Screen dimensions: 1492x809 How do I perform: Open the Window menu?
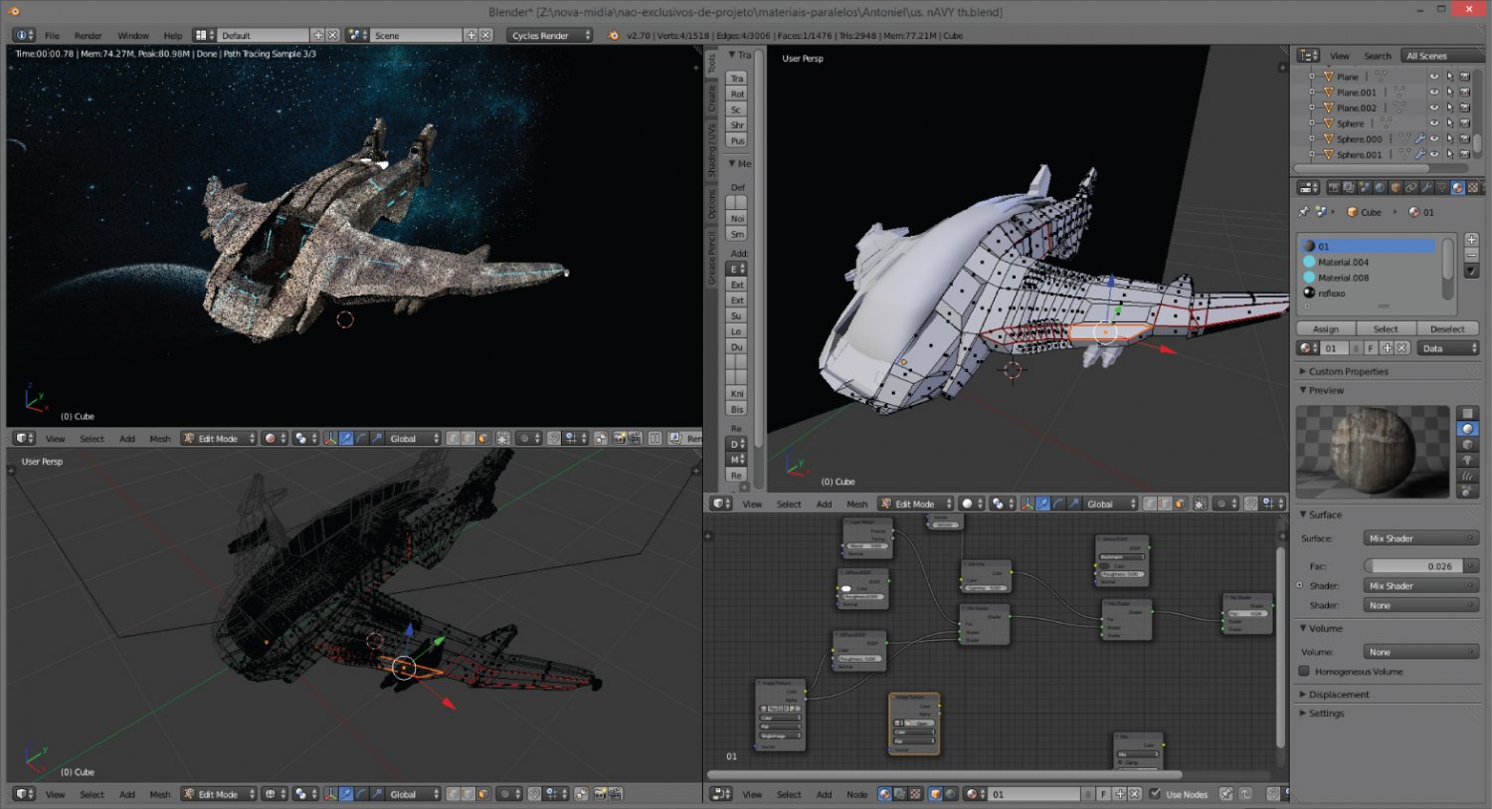[x=133, y=35]
